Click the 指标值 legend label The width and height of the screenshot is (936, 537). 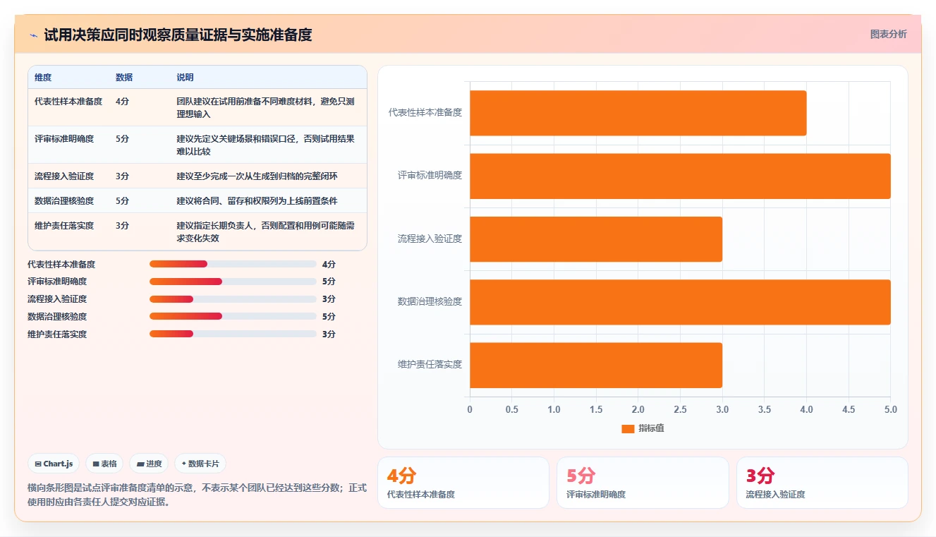click(x=651, y=428)
